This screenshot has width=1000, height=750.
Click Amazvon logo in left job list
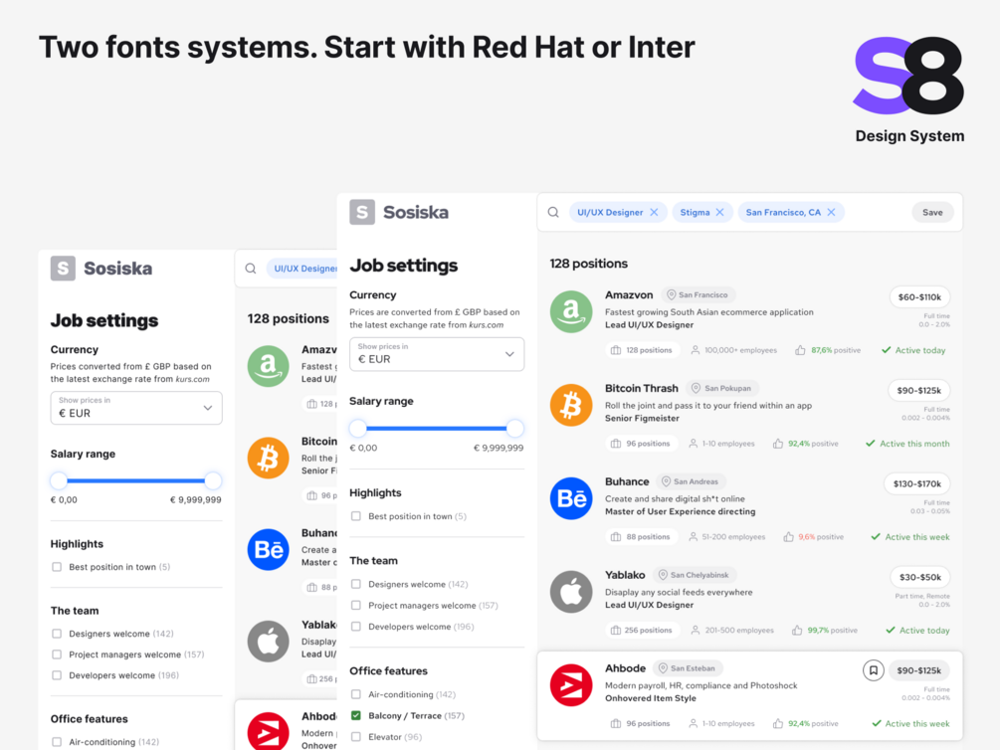tap(268, 366)
